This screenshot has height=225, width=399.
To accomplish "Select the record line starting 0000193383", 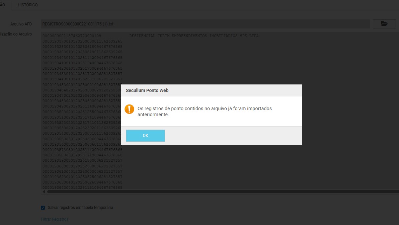I will tap(82, 47).
